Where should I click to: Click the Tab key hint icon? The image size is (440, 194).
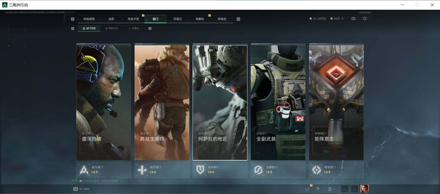pyautogui.click(x=75, y=189)
